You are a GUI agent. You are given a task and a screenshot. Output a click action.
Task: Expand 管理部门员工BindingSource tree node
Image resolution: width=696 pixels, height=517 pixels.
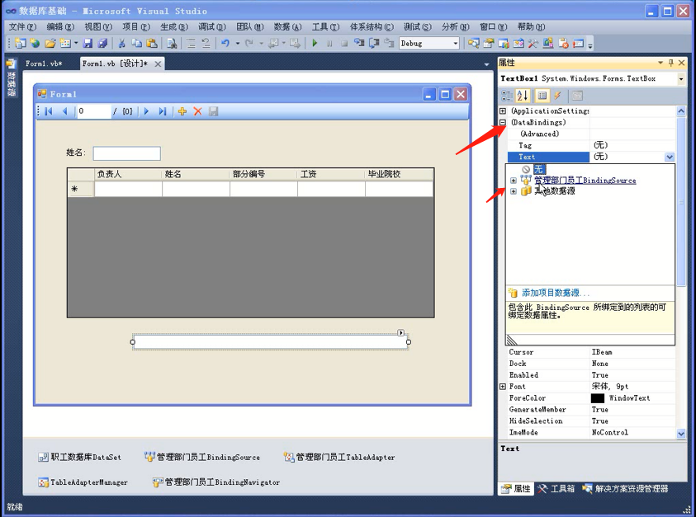(x=514, y=181)
